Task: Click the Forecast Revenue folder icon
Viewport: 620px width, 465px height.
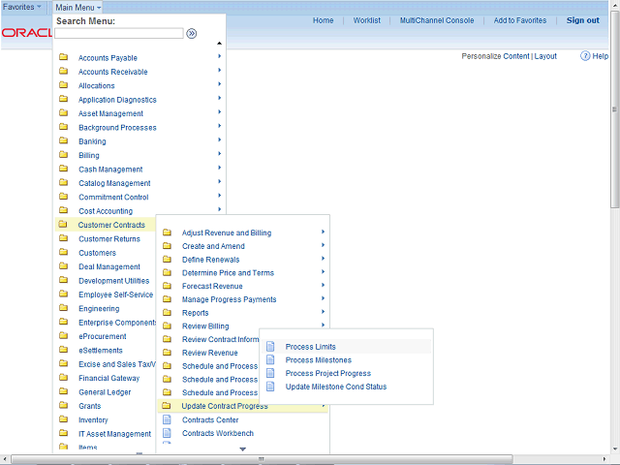Action: tap(168, 286)
